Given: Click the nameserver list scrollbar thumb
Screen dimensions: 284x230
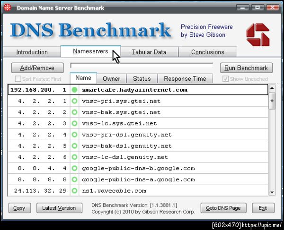Looking at the screenshot, I should click(x=272, y=101).
